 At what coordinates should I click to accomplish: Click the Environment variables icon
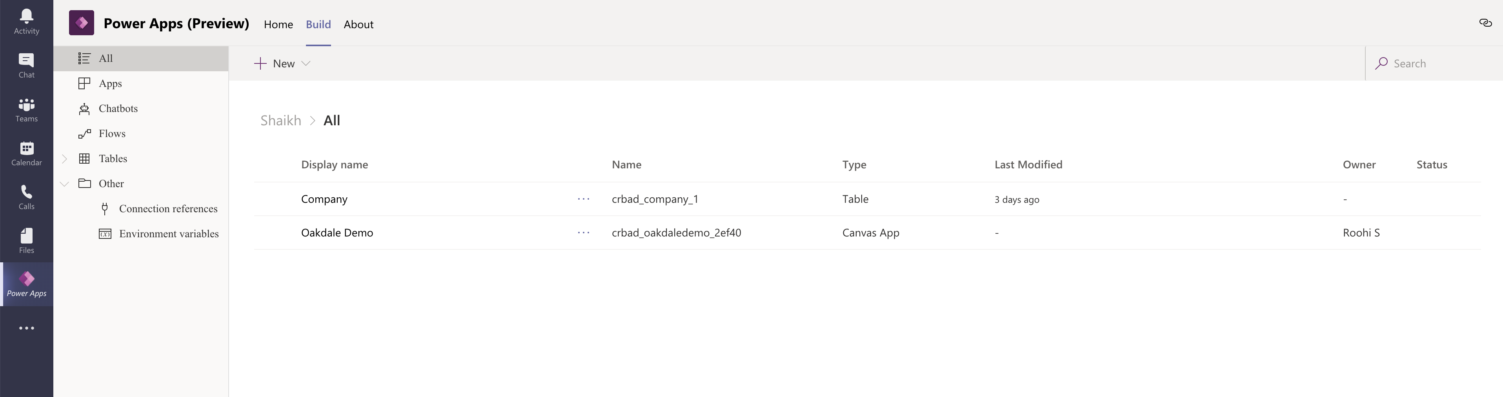[x=105, y=233]
